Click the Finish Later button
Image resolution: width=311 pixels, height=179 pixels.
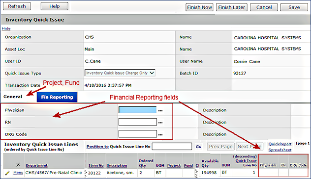pyautogui.click(x=231, y=7)
